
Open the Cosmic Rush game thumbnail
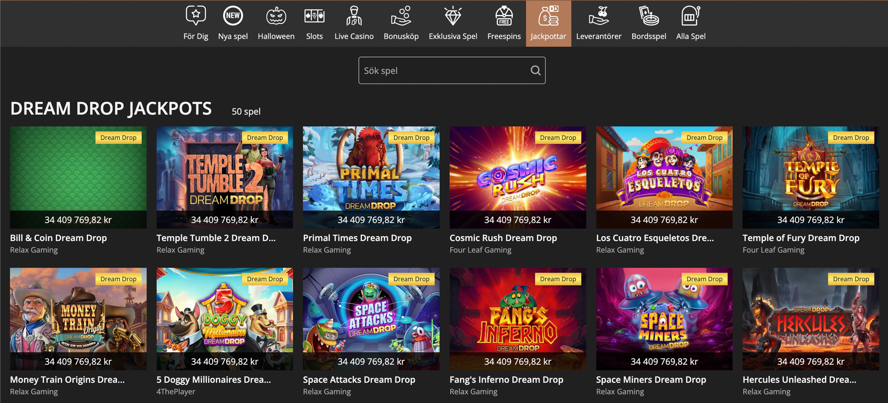tap(518, 177)
